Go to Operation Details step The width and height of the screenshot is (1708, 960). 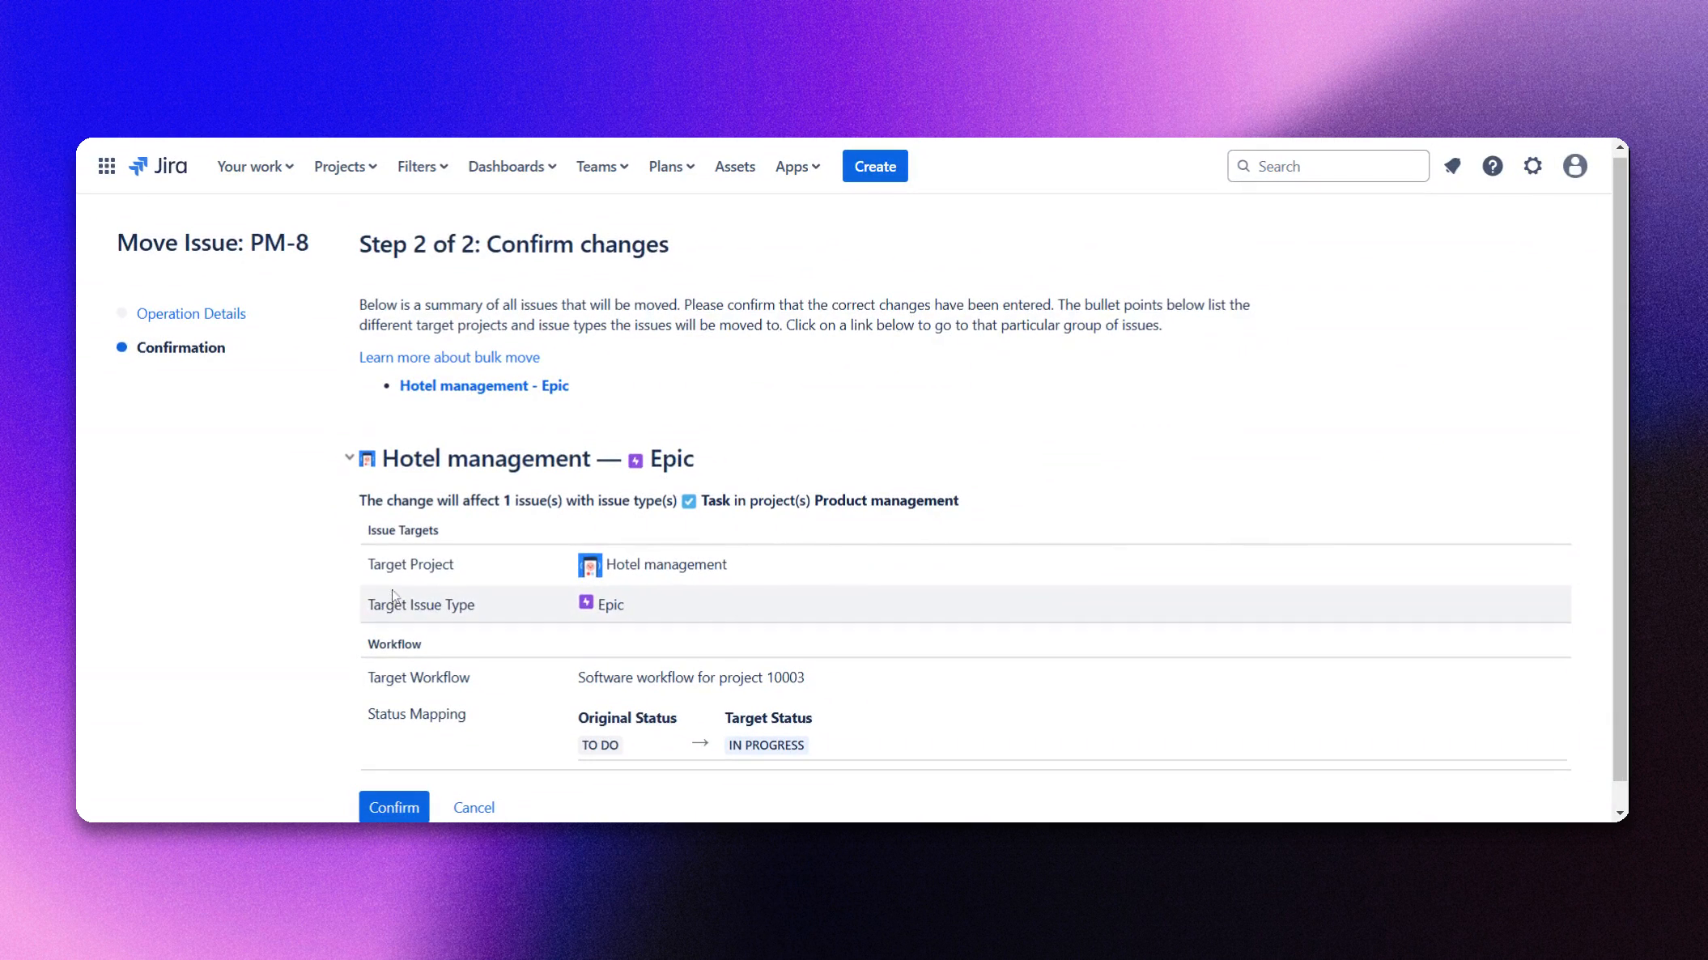191,313
